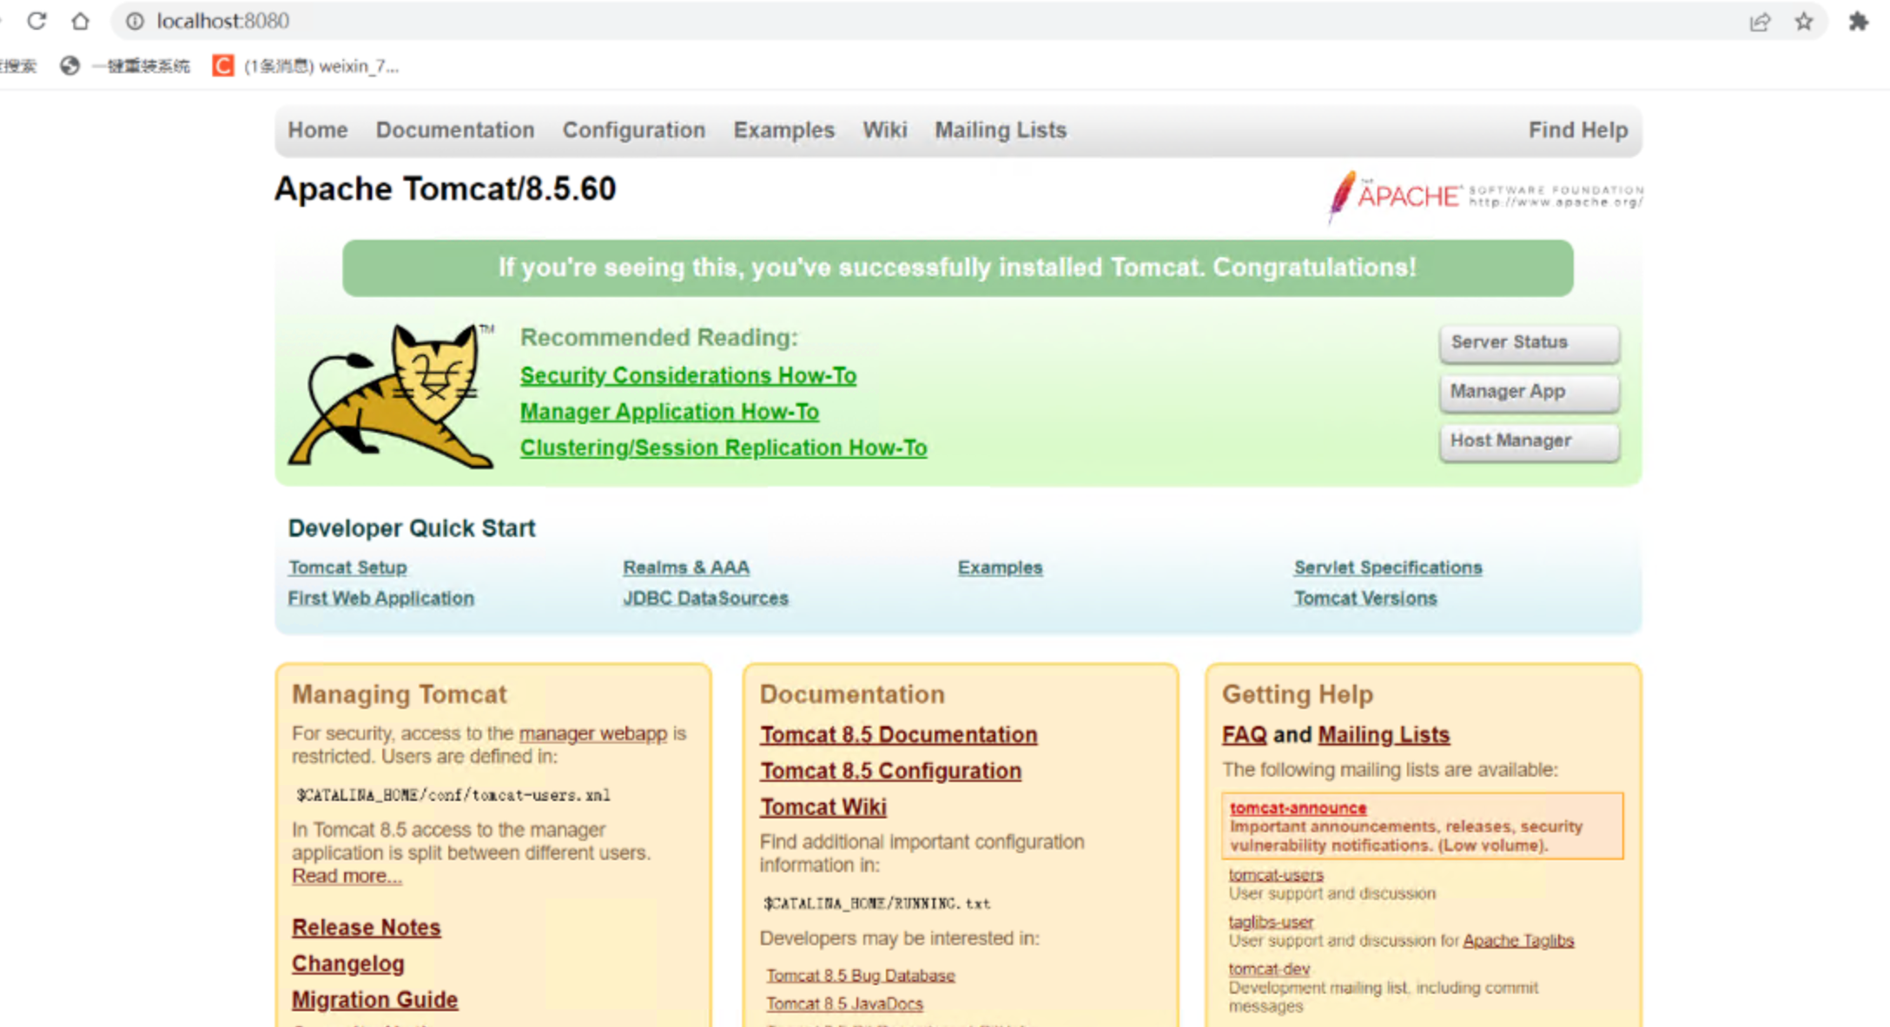Click the Host Manager button
This screenshot has width=1890, height=1027.
(x=1528, y=441)
